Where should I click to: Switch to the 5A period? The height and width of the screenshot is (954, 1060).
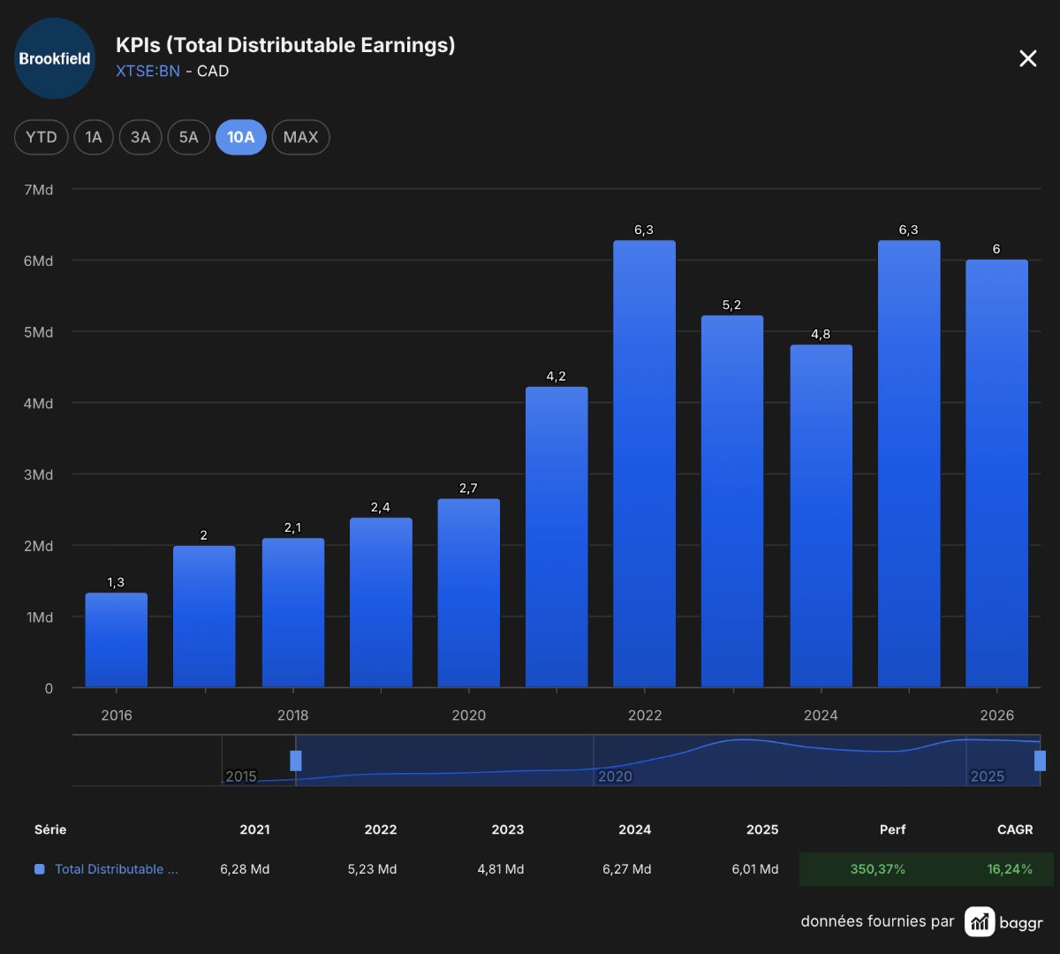(x=188, y=137)
